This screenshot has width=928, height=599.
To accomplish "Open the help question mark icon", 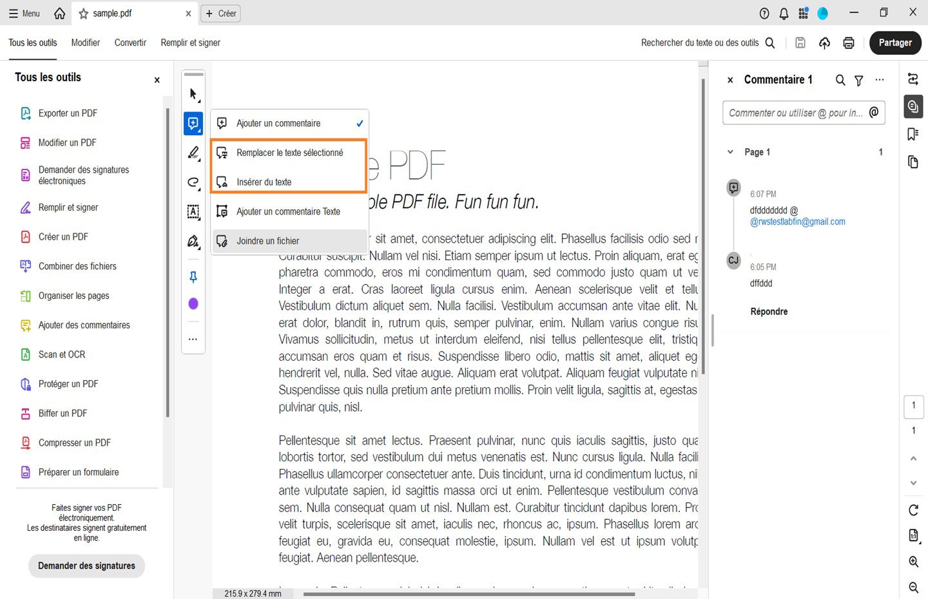I will tap(764, 14).
